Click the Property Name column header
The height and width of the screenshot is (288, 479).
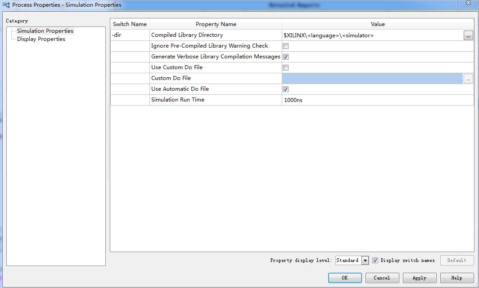point(216,24)
